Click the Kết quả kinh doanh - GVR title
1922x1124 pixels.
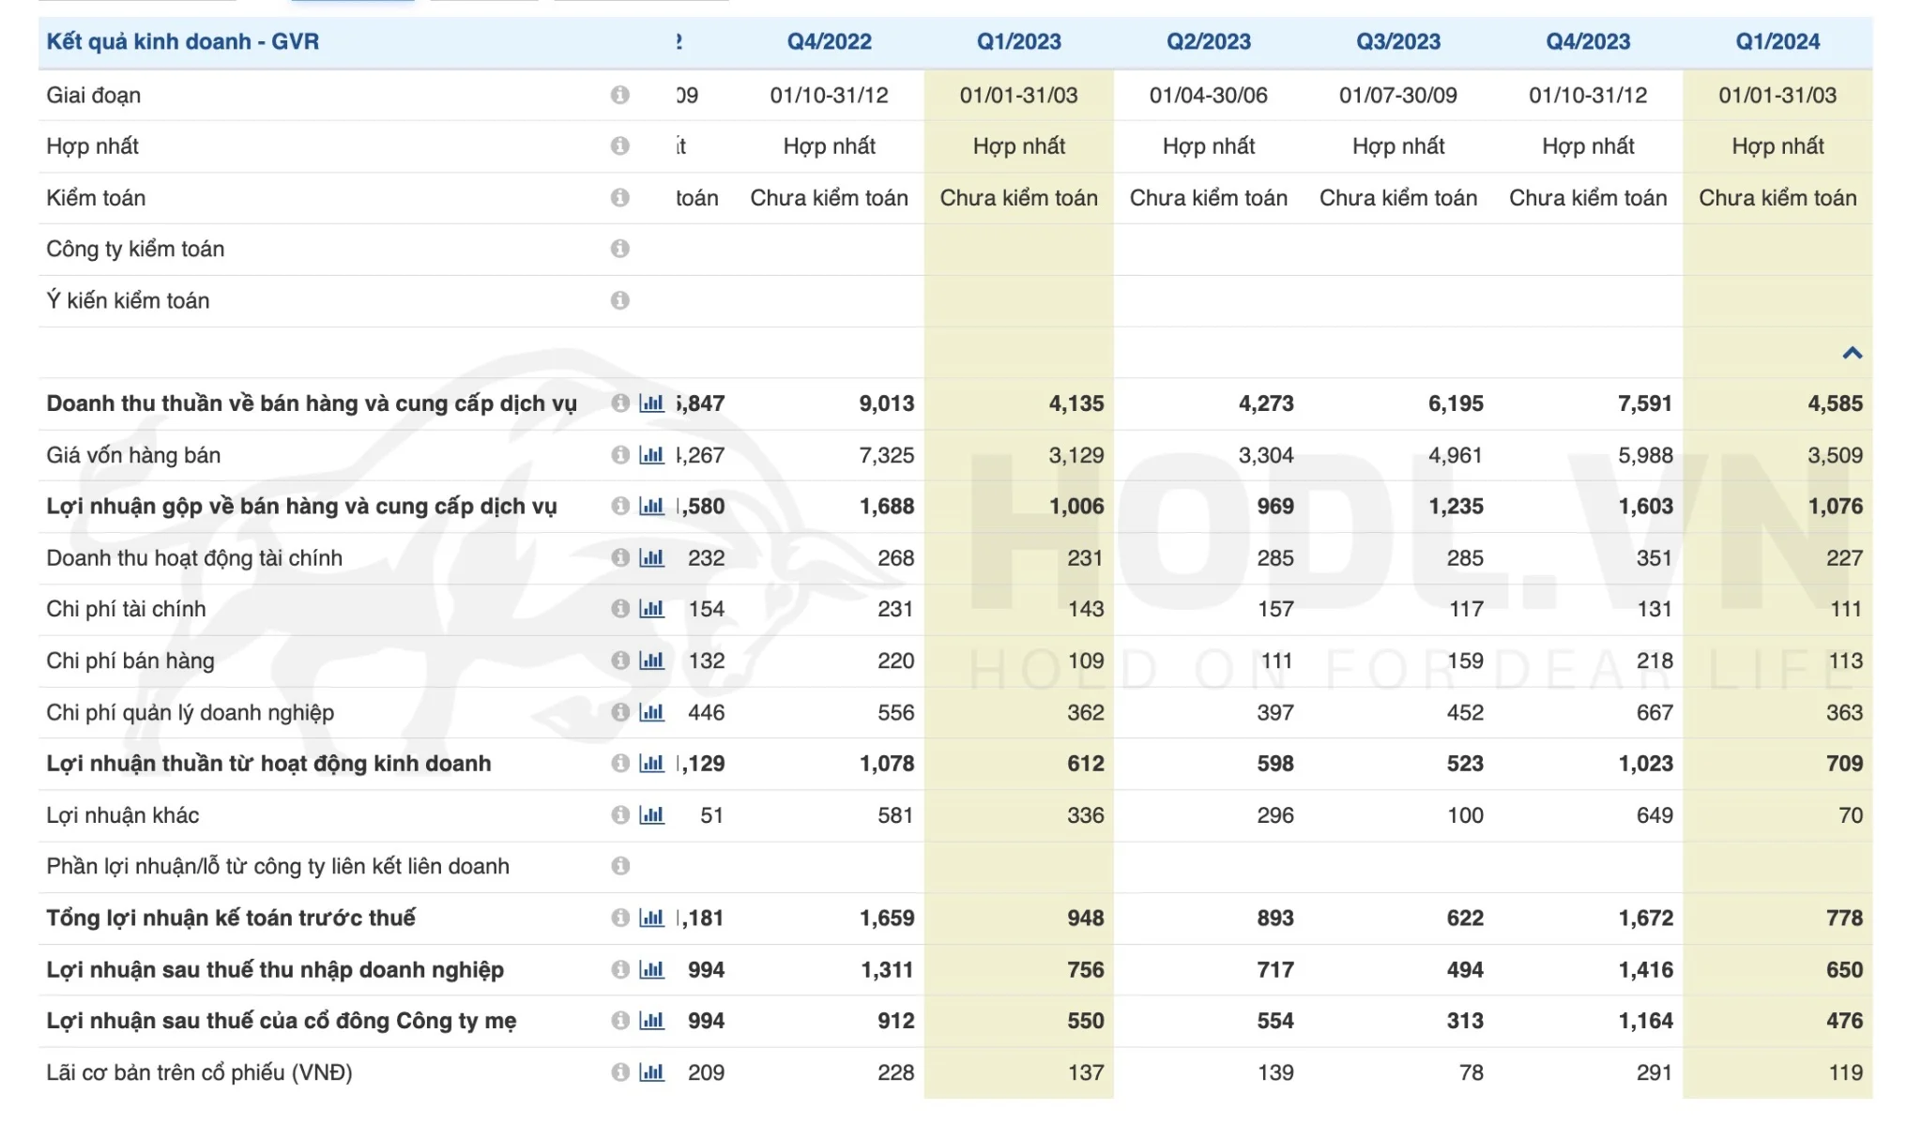click(183, 42)
